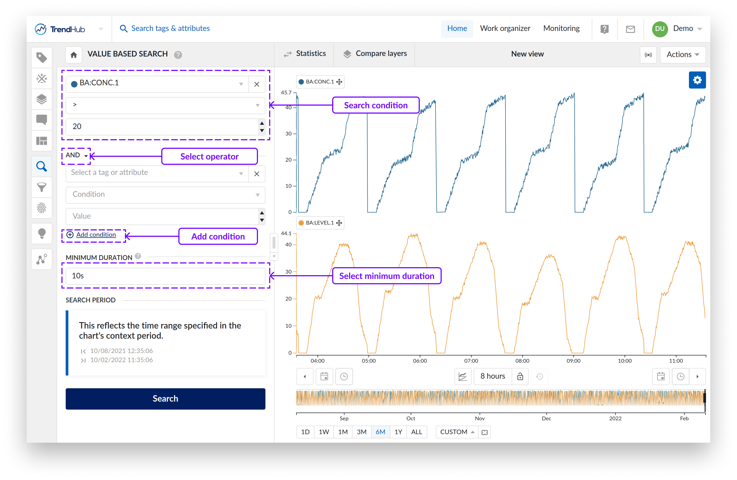
Task: Open the empty Condition dropdown
Action: [x=165, y=195]
